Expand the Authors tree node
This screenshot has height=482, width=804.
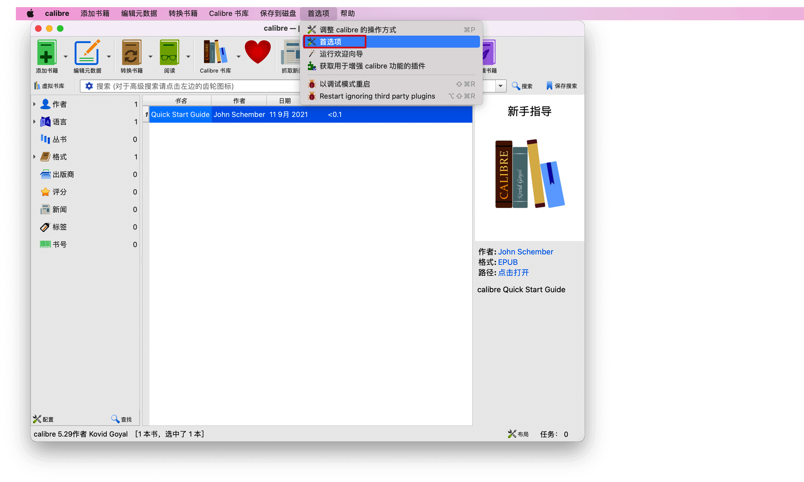click(x=34, y=104)
